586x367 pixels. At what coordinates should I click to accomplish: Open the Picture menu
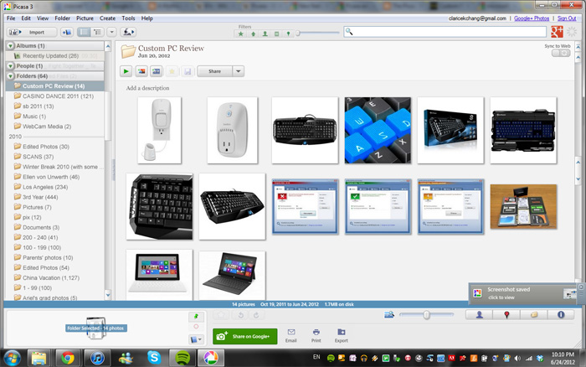pos(85,18)
